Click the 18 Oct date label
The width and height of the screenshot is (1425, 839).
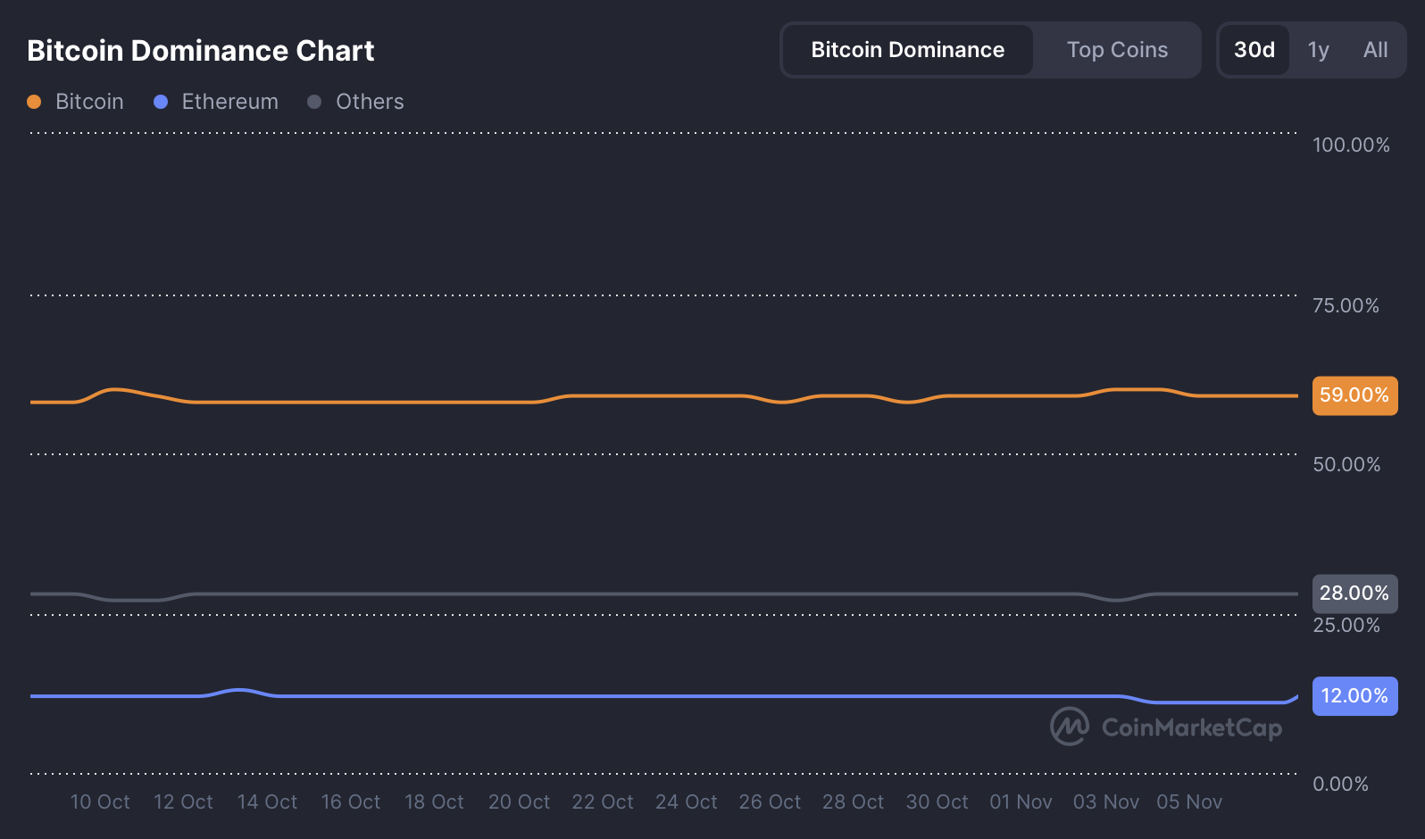coord(434,802)
